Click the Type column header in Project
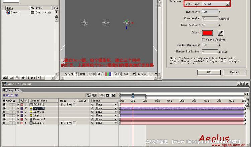 pos(43,8)
